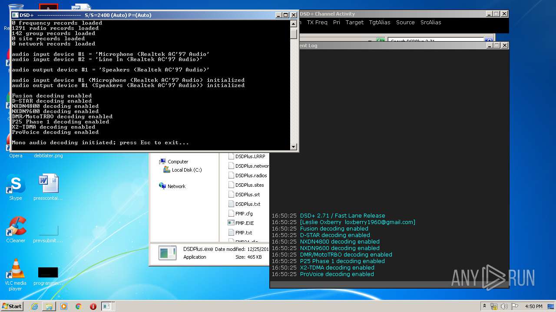Click '1291 radio records loaded' console line

coord(55,28)
